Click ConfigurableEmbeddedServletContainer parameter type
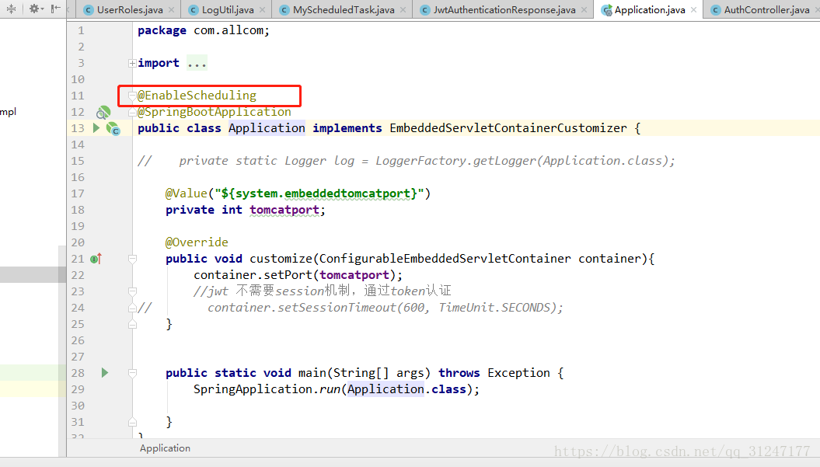Viewport: 820px width, 467px height. tap(445, 259)
